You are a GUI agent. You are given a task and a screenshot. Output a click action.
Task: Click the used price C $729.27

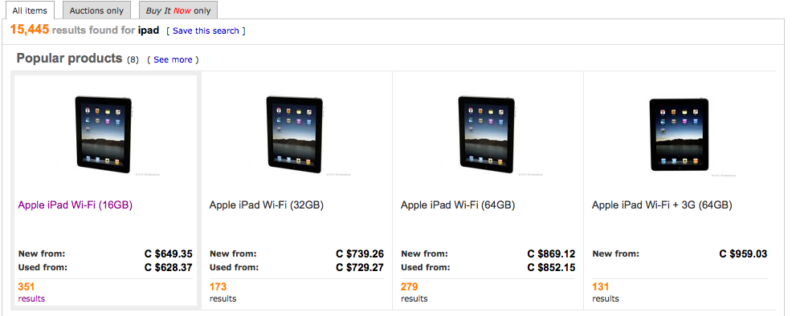360,267
